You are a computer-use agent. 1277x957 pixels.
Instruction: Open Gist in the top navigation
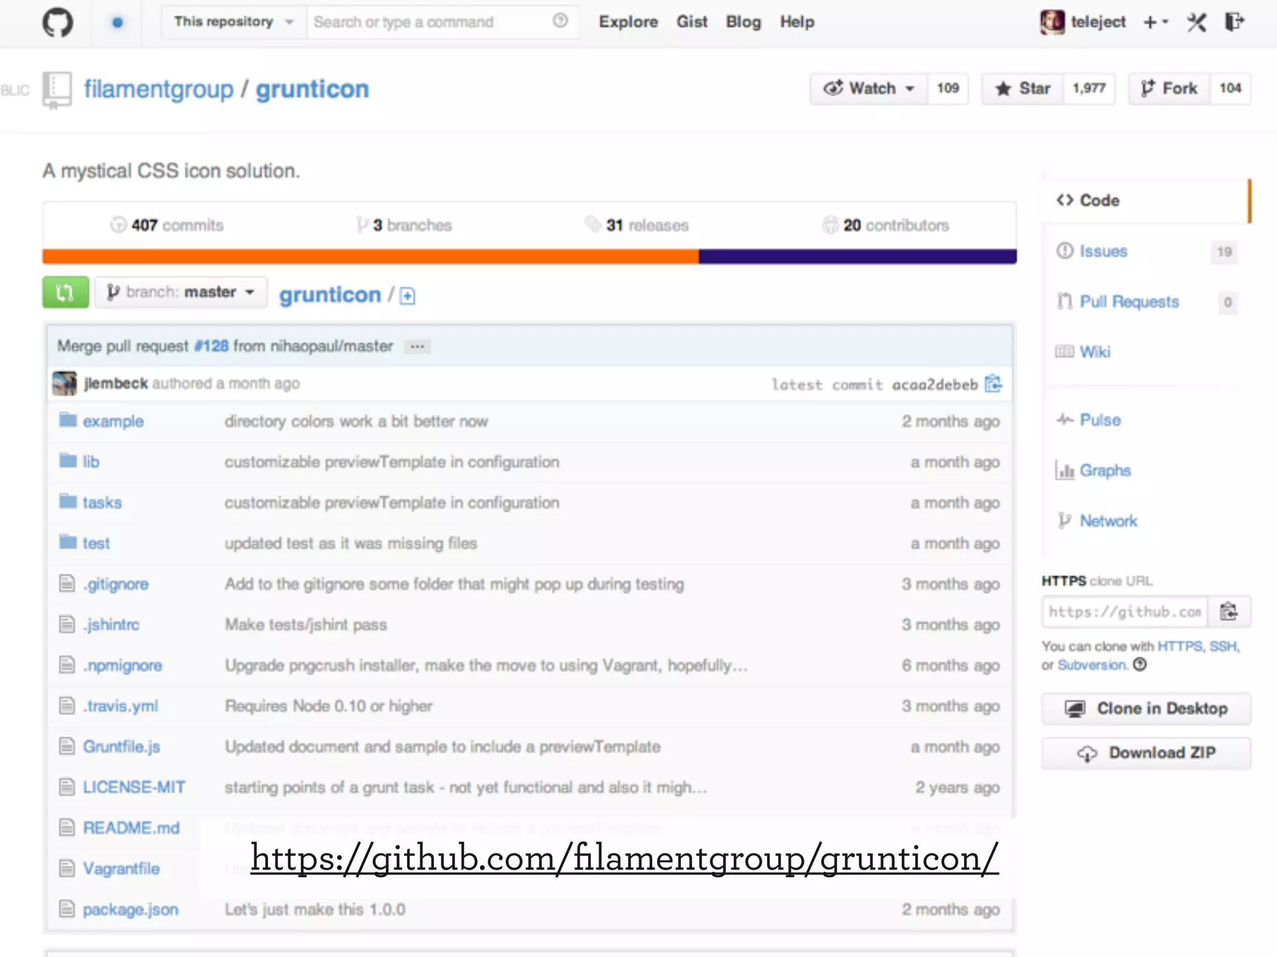coord(692,22)
